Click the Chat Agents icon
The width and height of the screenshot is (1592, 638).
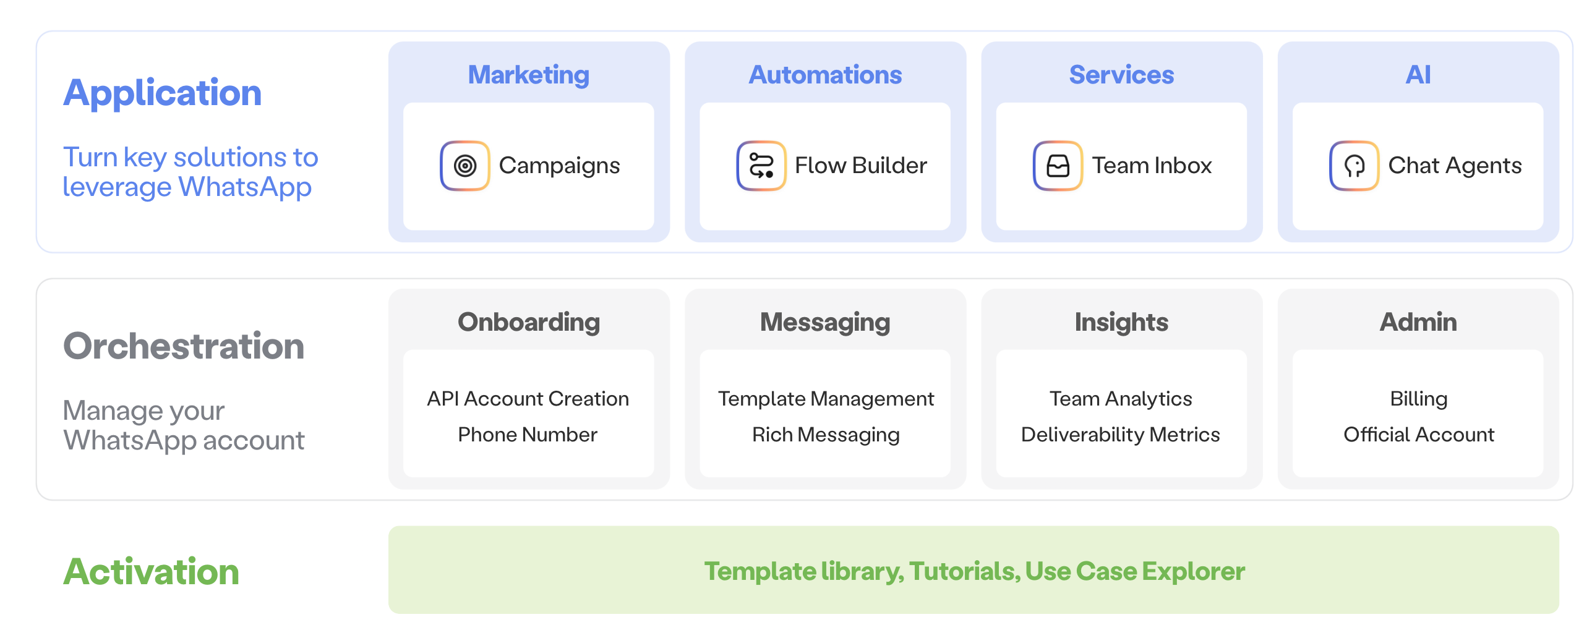[x=1354, y=166]
